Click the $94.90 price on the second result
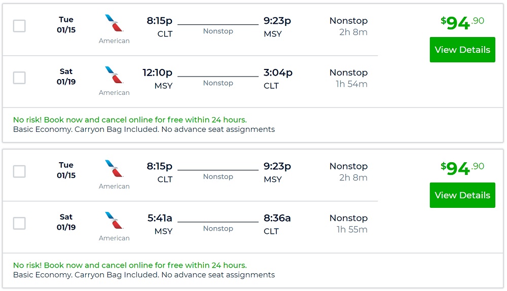The width and height of the screenshot is (507, 291). pos(462,168)
